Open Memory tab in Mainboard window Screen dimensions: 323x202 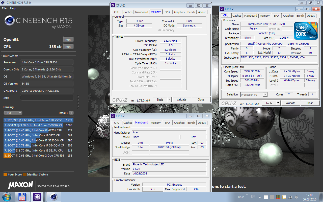point(156,123)
